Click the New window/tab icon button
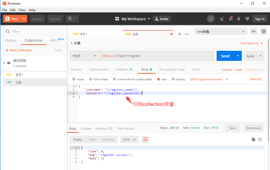 coord(72,19)
